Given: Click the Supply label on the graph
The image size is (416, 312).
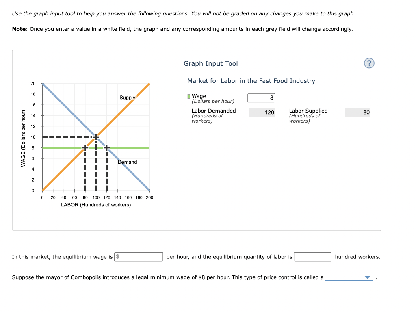Looking at the screenshot, I should (x=127, y=97).
